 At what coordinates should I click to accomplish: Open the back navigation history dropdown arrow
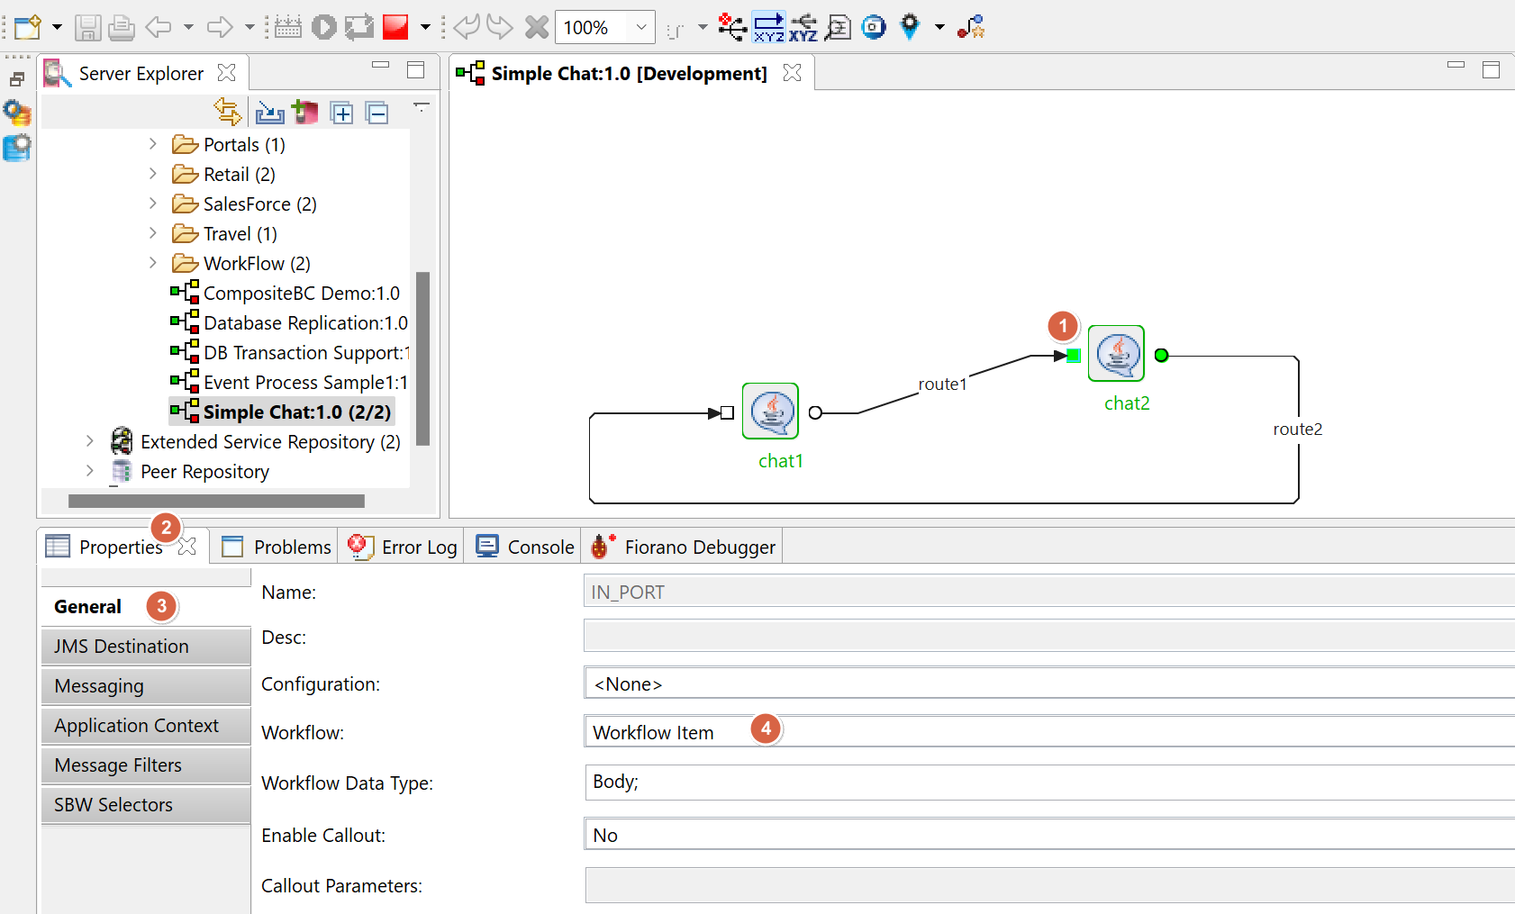point(188,27)
